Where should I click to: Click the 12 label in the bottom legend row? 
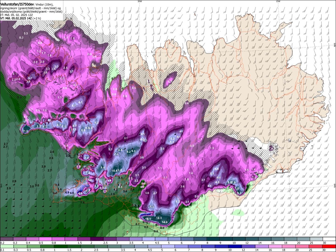(x=243, y=250)
